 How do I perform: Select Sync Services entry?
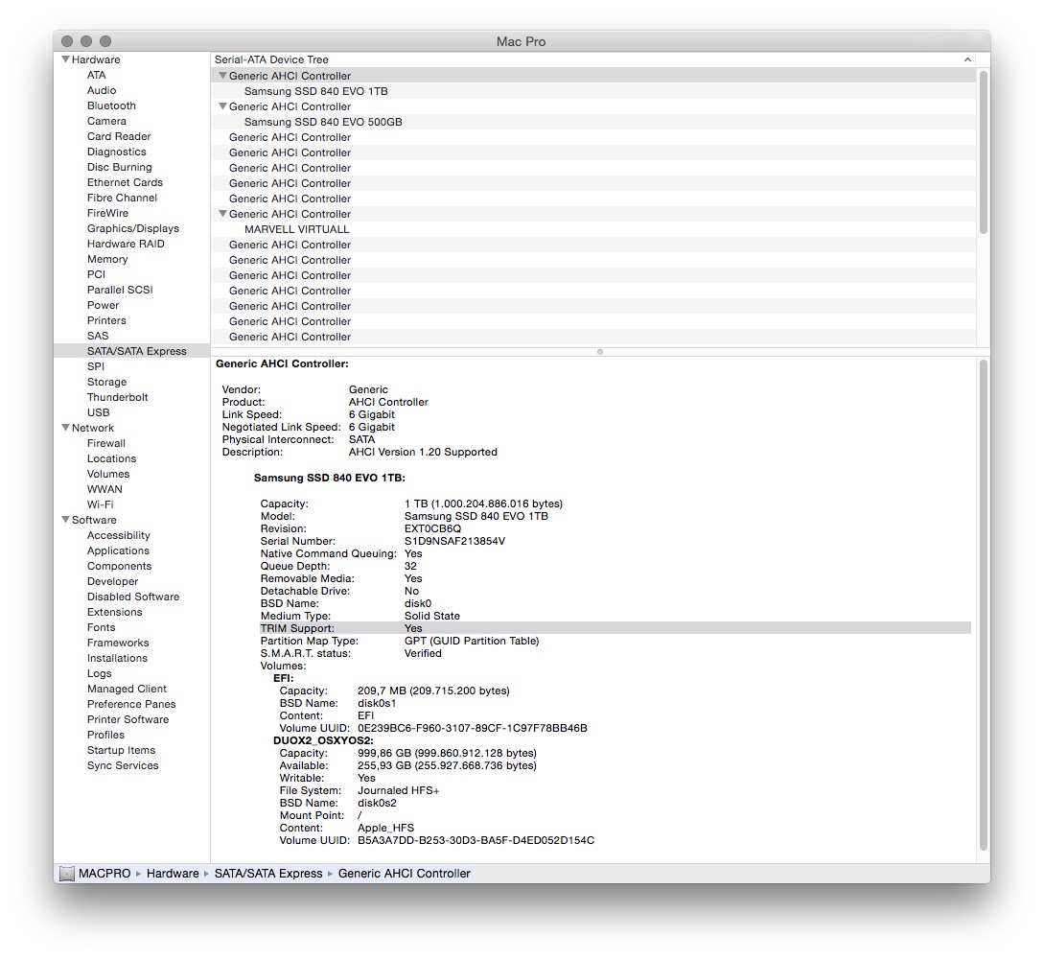click(x=123, y=764)
